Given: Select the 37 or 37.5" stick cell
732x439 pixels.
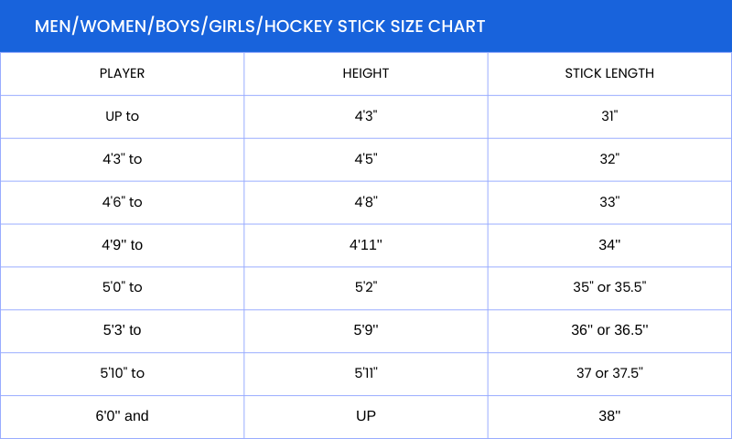Looking at the screenshot, I should [x=609, y=373].
